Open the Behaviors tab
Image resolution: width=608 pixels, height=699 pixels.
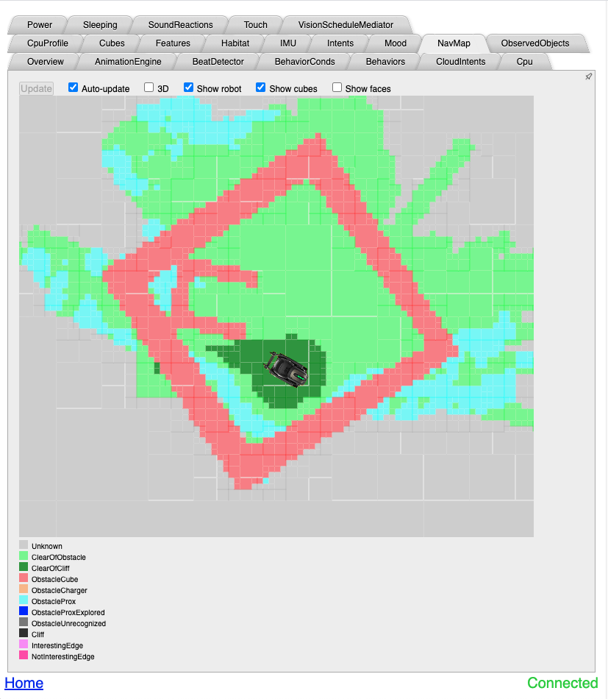coord(385,62)
